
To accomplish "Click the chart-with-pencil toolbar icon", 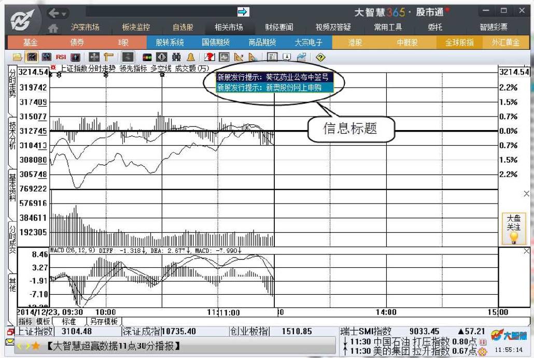I will coord(301,57).
